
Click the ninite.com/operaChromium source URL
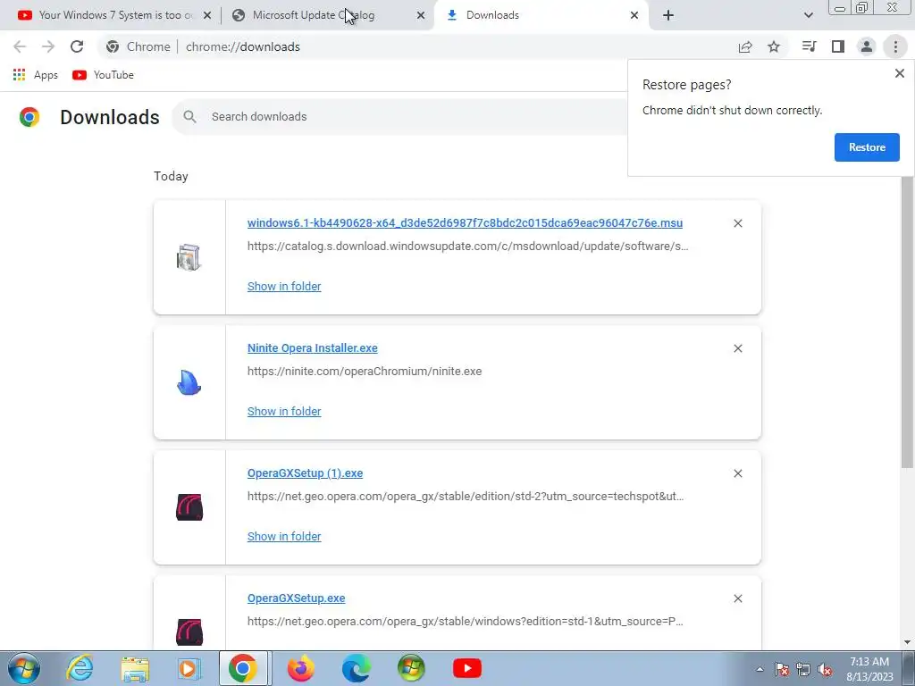click(365, 371)
